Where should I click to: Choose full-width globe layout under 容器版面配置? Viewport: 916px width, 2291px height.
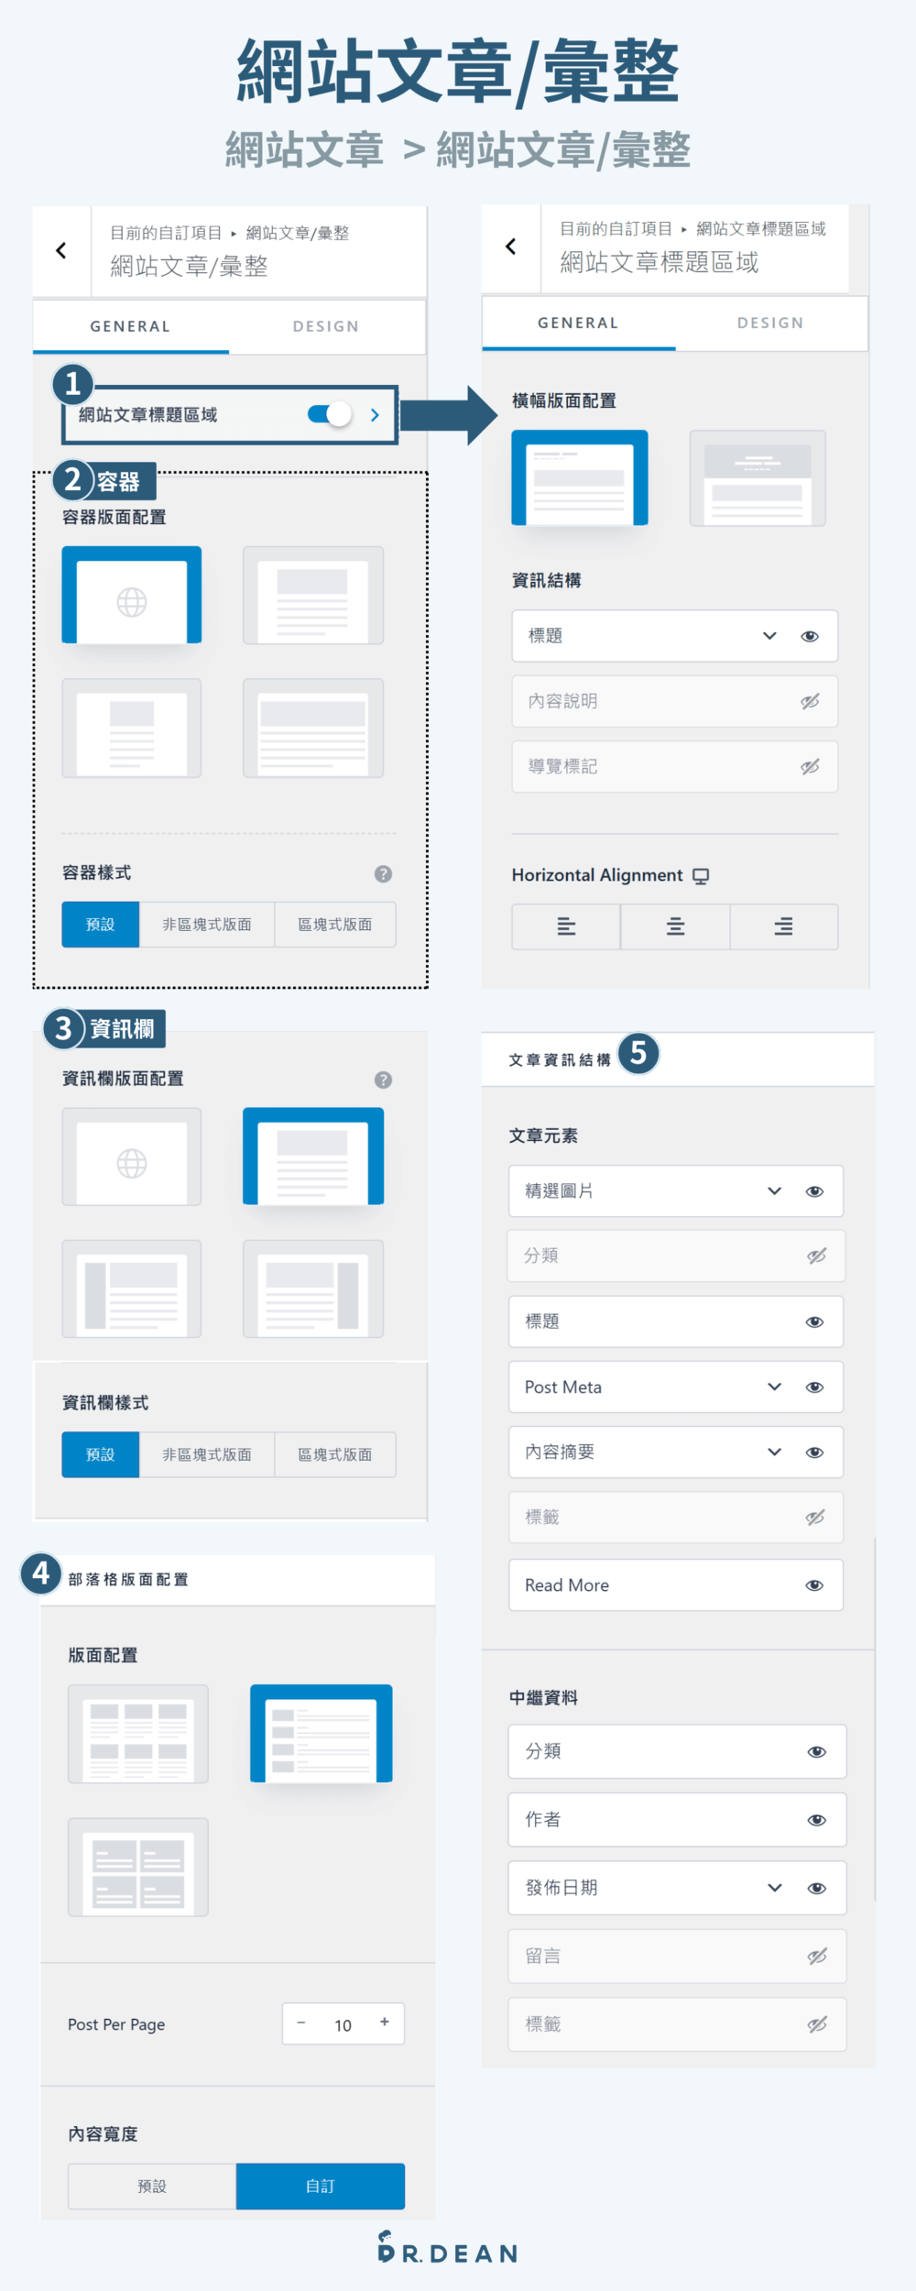pos(132,596)
